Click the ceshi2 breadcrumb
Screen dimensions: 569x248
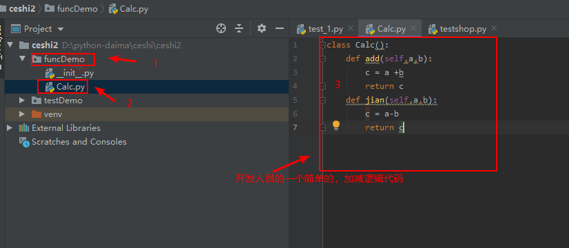(x=22, y=9)
